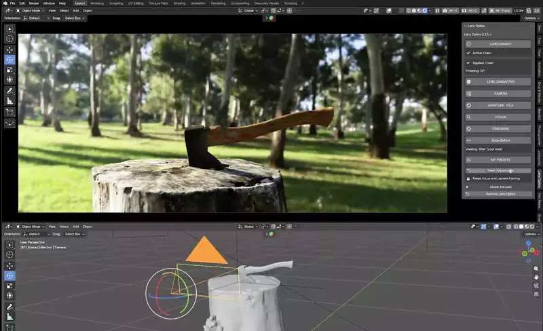
Task: Click the pause render icon in top header
Action: 437,11
